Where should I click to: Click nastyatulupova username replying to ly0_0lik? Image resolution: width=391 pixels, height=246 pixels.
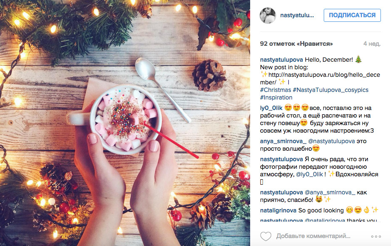pos(281,159)
